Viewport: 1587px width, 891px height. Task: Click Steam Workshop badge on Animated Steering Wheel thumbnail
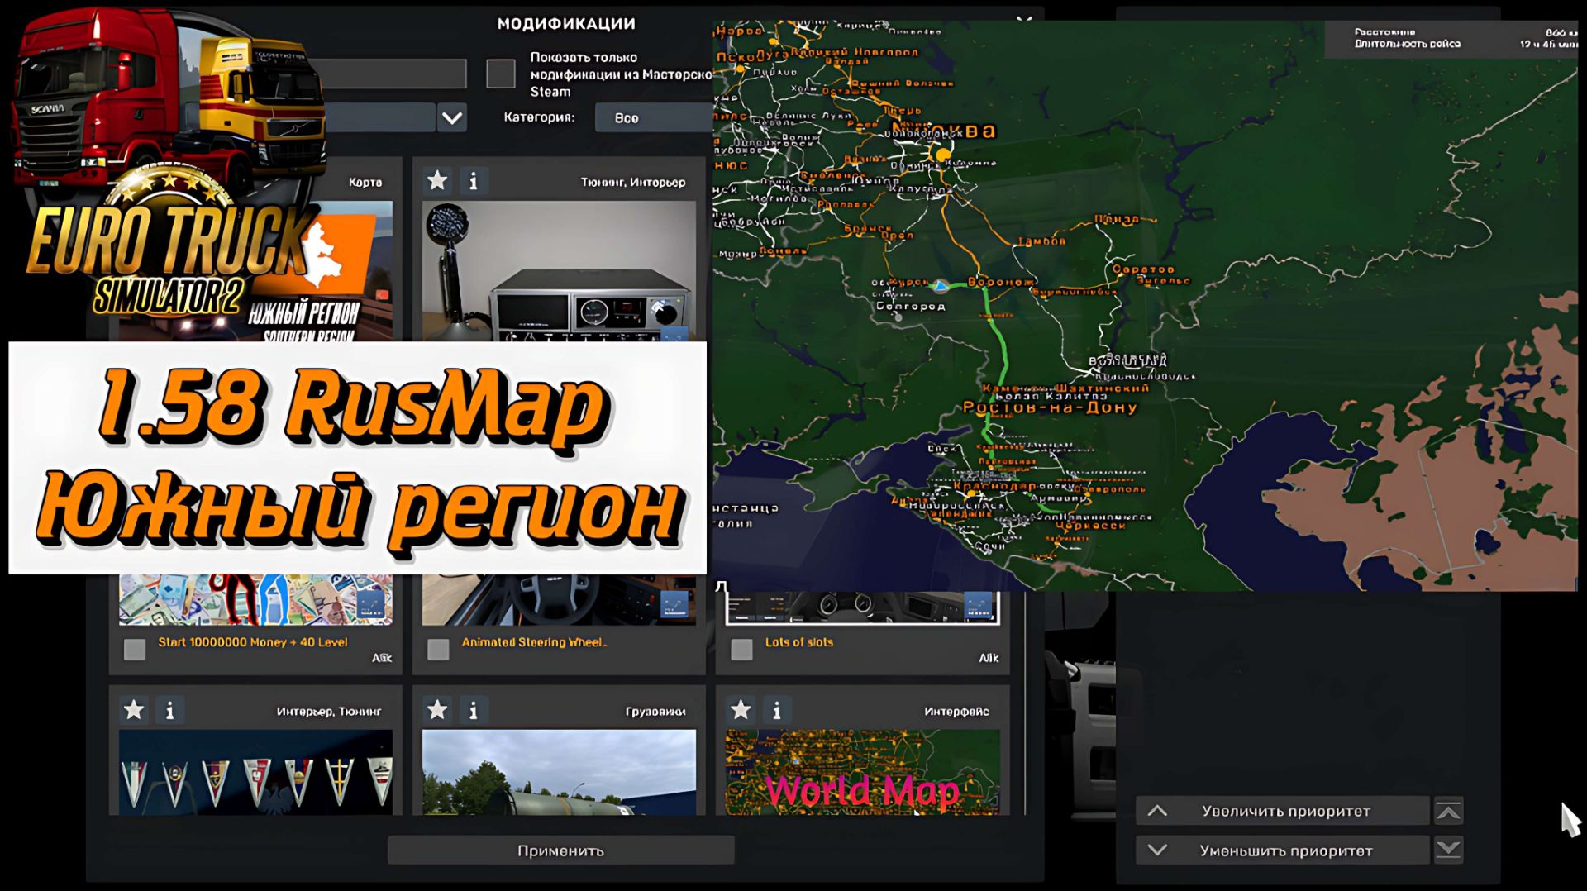pos(674,605)
